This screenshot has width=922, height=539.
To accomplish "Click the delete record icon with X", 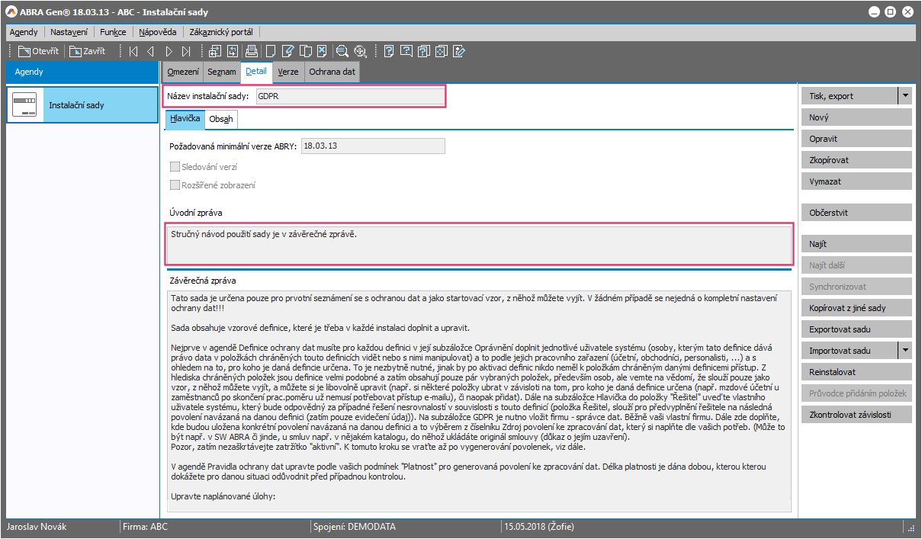I will click(323, 52).
